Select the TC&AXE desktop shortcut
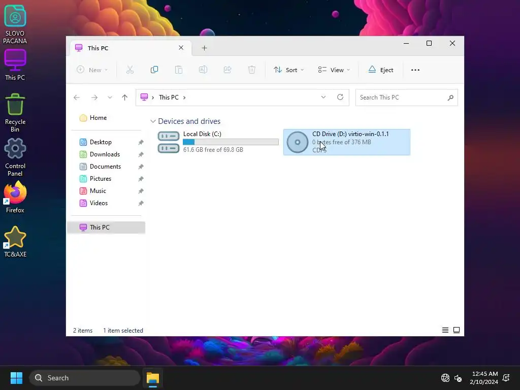The width and height of the screenshot is (520, 390). 15,241
